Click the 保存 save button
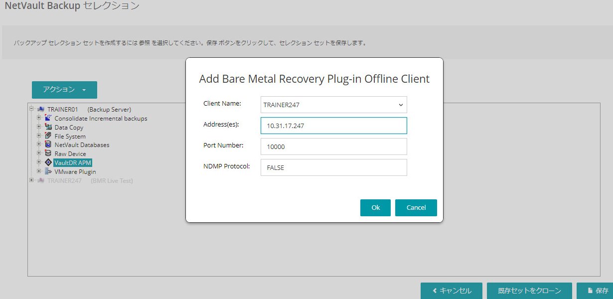The image size is (613, 299). [595, 291]
